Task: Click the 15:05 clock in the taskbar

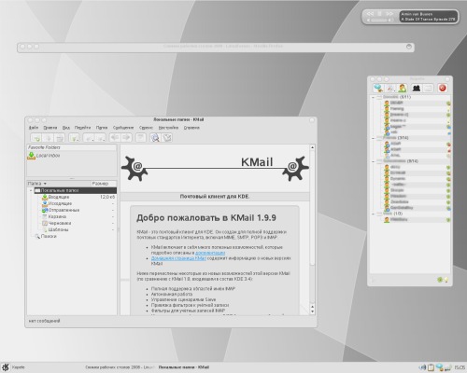Action: click(460, 367)
